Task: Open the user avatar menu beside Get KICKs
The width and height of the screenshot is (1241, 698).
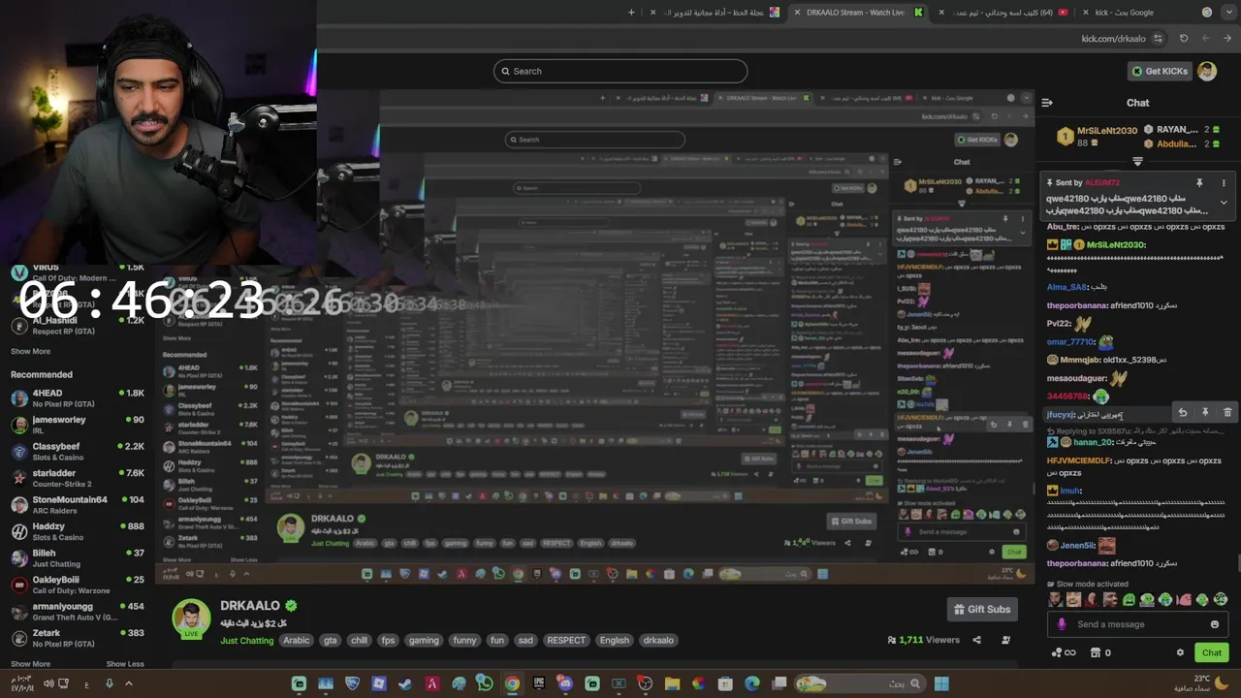Action: click(x=1207, y=71)
